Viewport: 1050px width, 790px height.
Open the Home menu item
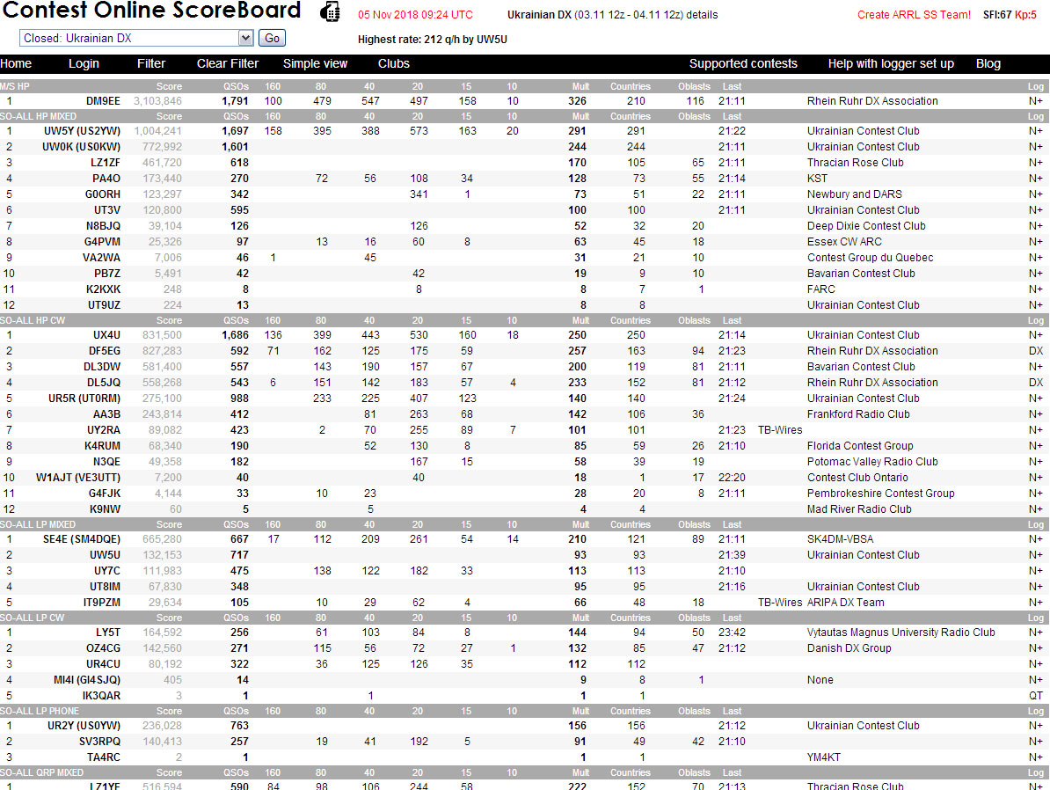pos(16,62)
